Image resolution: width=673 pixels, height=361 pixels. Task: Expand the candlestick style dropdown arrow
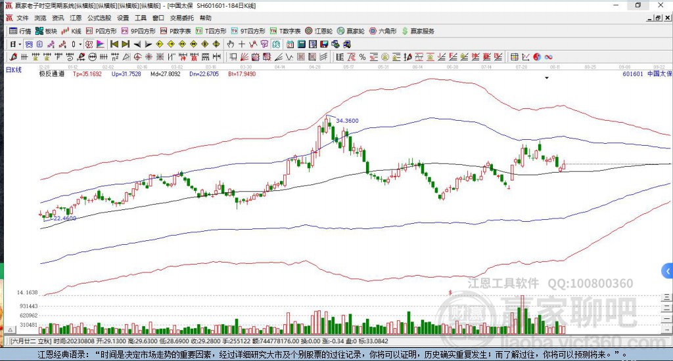point(80,44)
